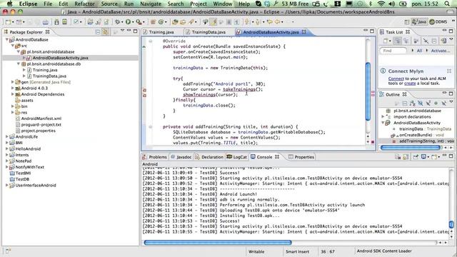Collapse All in Package Explorer

(x=98, y=31)
